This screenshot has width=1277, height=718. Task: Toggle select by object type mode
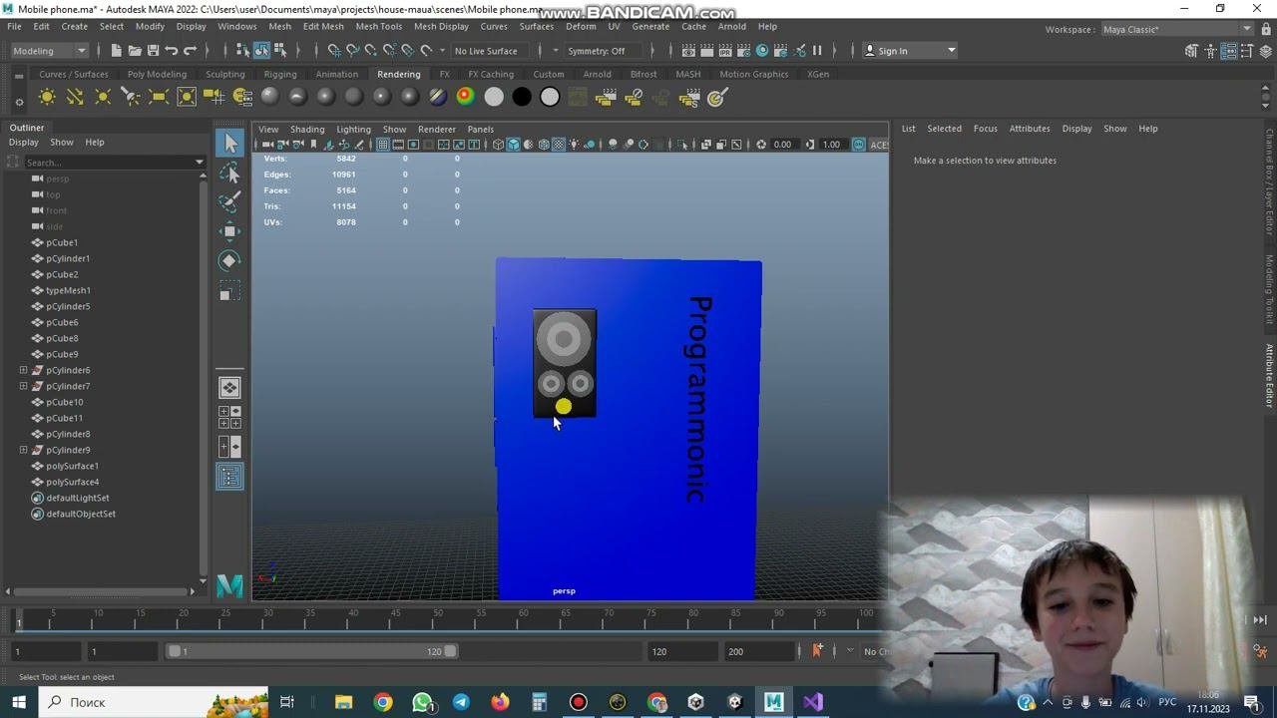click(261, 51)
